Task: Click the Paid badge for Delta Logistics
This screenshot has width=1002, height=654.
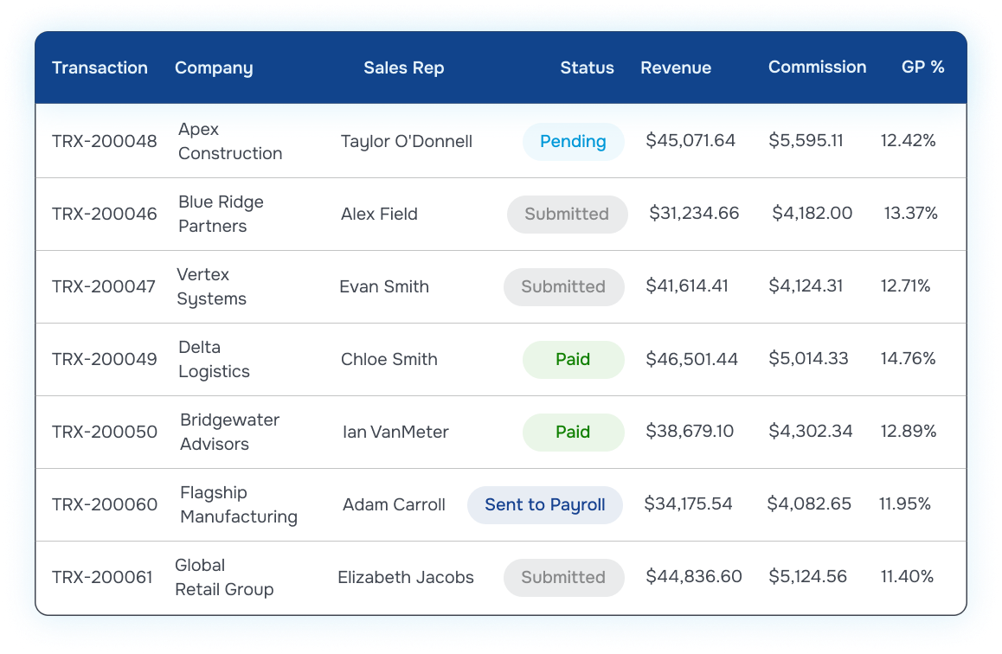Action: click(573, 359)
